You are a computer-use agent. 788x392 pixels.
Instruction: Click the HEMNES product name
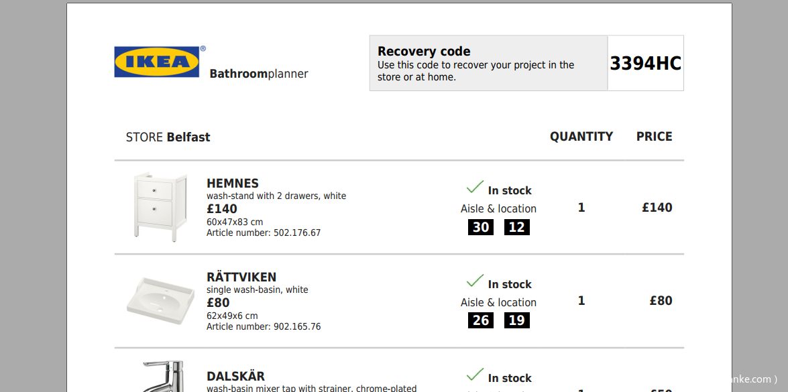coord(233,183)
